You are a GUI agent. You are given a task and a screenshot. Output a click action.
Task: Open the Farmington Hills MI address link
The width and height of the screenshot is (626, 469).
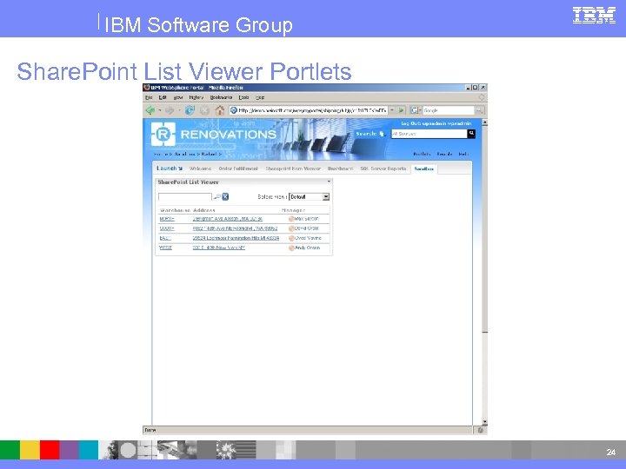(x=236, y=238)
